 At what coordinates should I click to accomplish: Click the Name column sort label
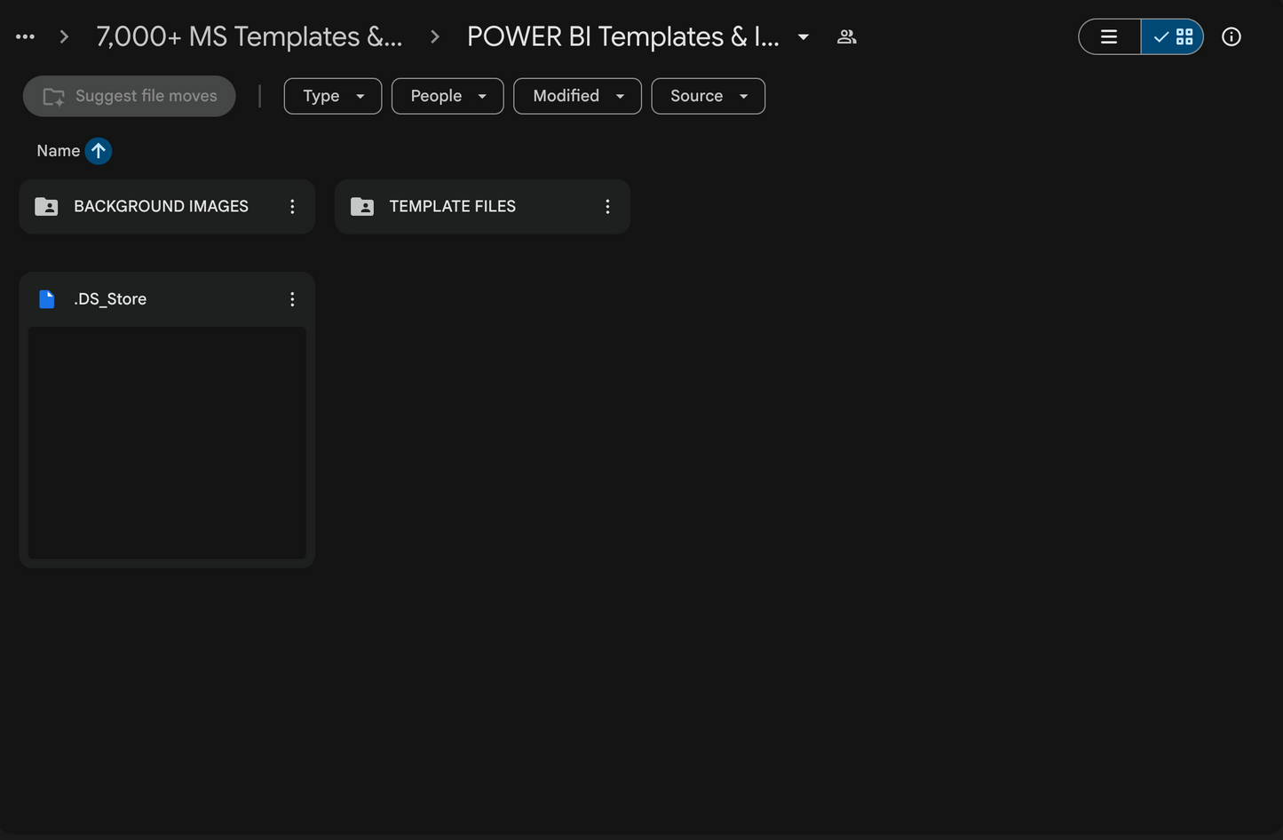(x=58, y=151)
